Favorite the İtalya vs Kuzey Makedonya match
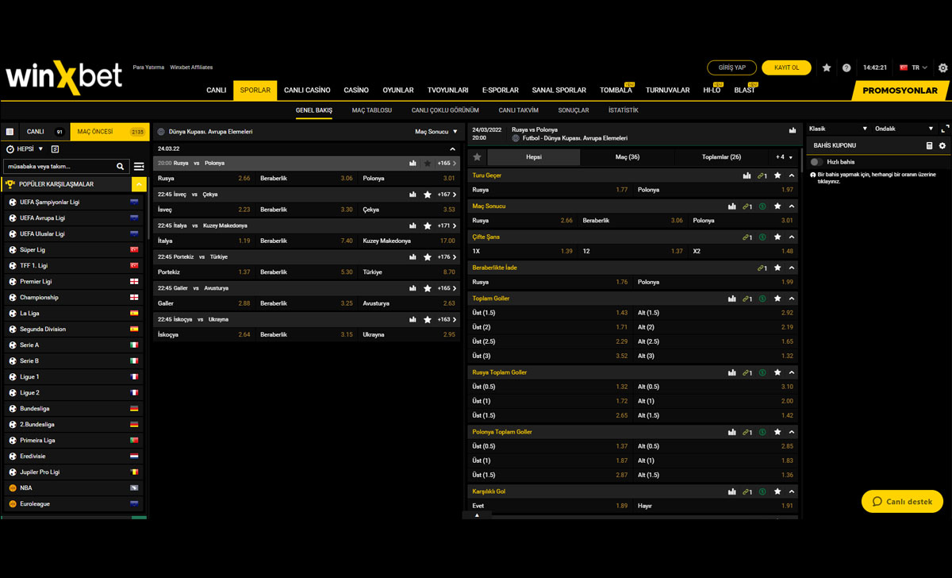The image size is (952, 578). (x=428, y=225)
